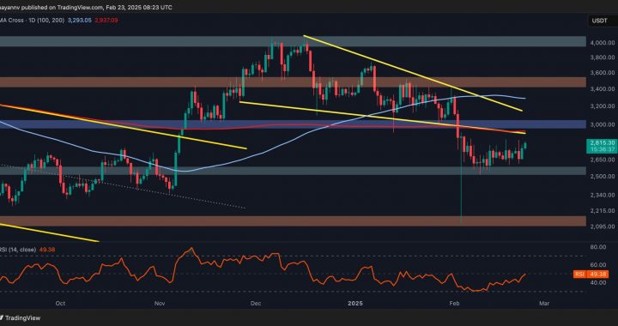Click the 2,650.00 price axis label
618x326 pixels.
coord(603,160)
